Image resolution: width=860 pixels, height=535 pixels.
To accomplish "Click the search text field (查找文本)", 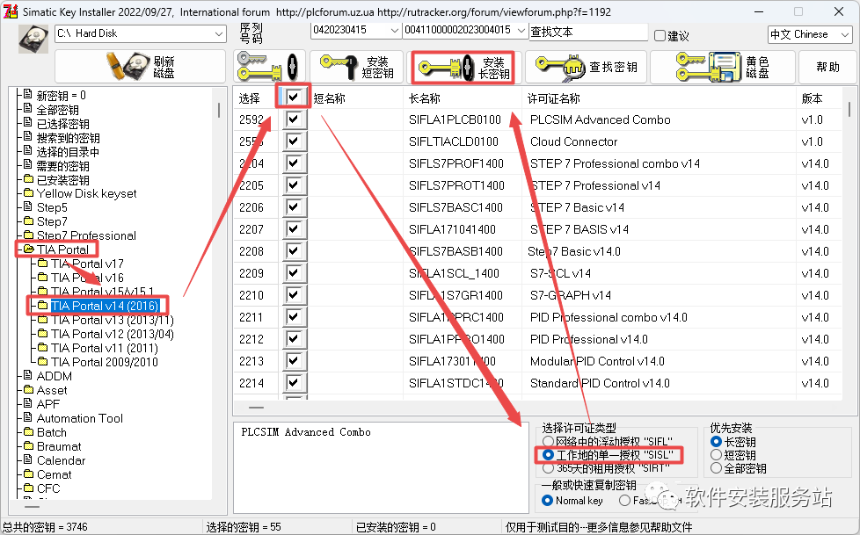I will pyautogui.click(x=588, y=32).
